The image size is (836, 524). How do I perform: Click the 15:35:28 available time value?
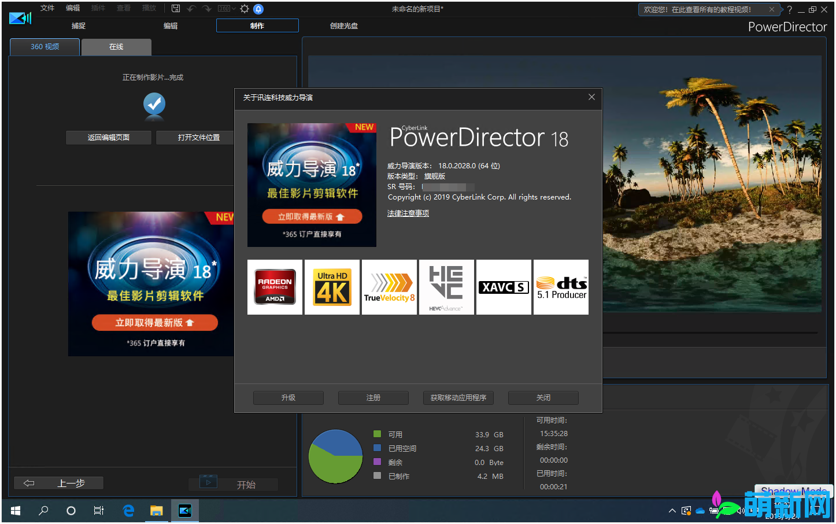[x=554, y=434]
